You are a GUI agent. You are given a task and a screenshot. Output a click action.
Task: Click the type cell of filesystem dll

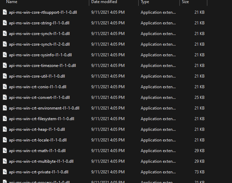pyautogui.click(x=158, y=119)
